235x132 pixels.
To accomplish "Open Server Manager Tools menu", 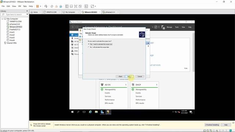I will [x=177, y=27].
